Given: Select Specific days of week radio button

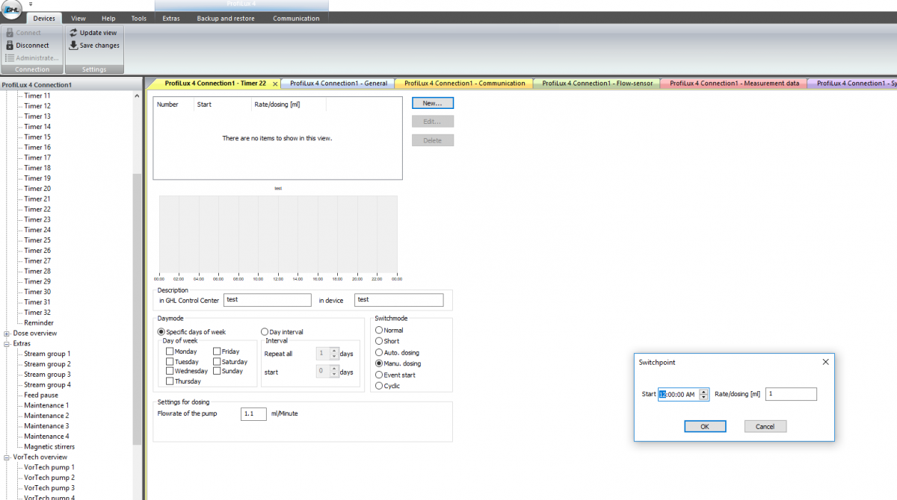Looking at the screenshot, I should click(161, 332).
